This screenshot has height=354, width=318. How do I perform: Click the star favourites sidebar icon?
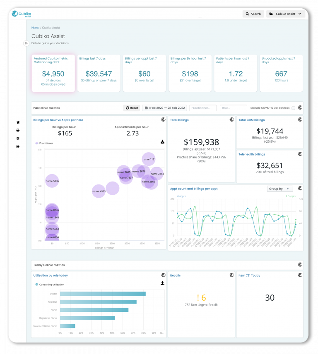point(18,122)
